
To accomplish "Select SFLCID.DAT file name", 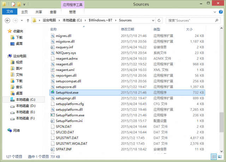I will (x=65, y=132).
